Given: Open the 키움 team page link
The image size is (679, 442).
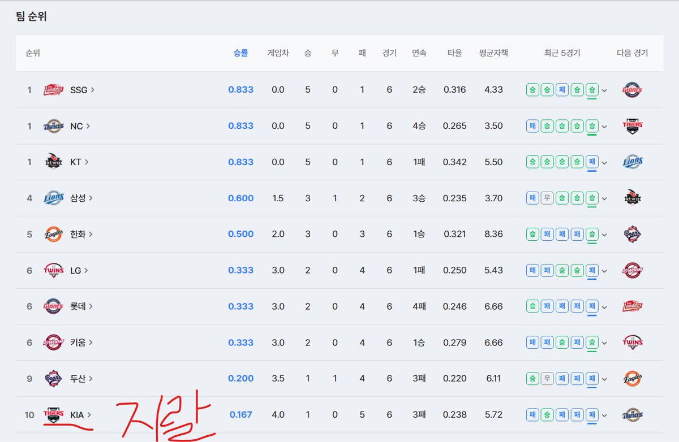Looking at the screenshot, I should pos(81,343).
